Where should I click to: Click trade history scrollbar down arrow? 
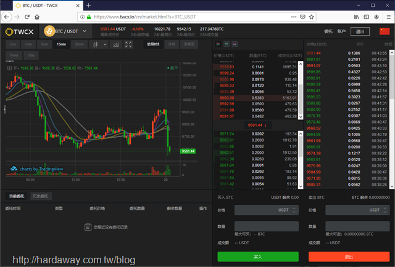point(392,186)
